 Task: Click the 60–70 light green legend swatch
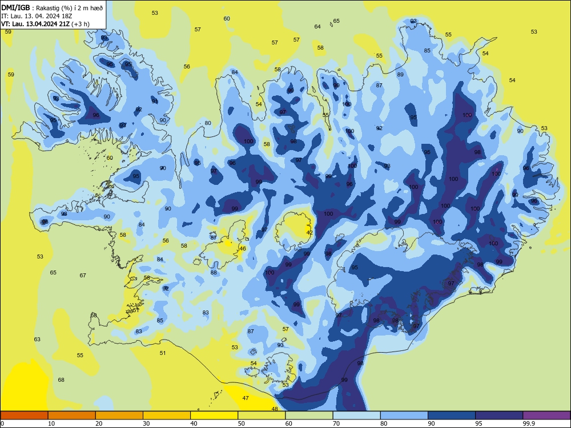click(309, 415)
